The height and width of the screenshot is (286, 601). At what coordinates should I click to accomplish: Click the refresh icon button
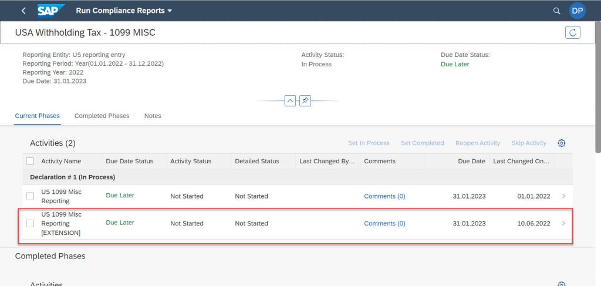click(573, 32)
